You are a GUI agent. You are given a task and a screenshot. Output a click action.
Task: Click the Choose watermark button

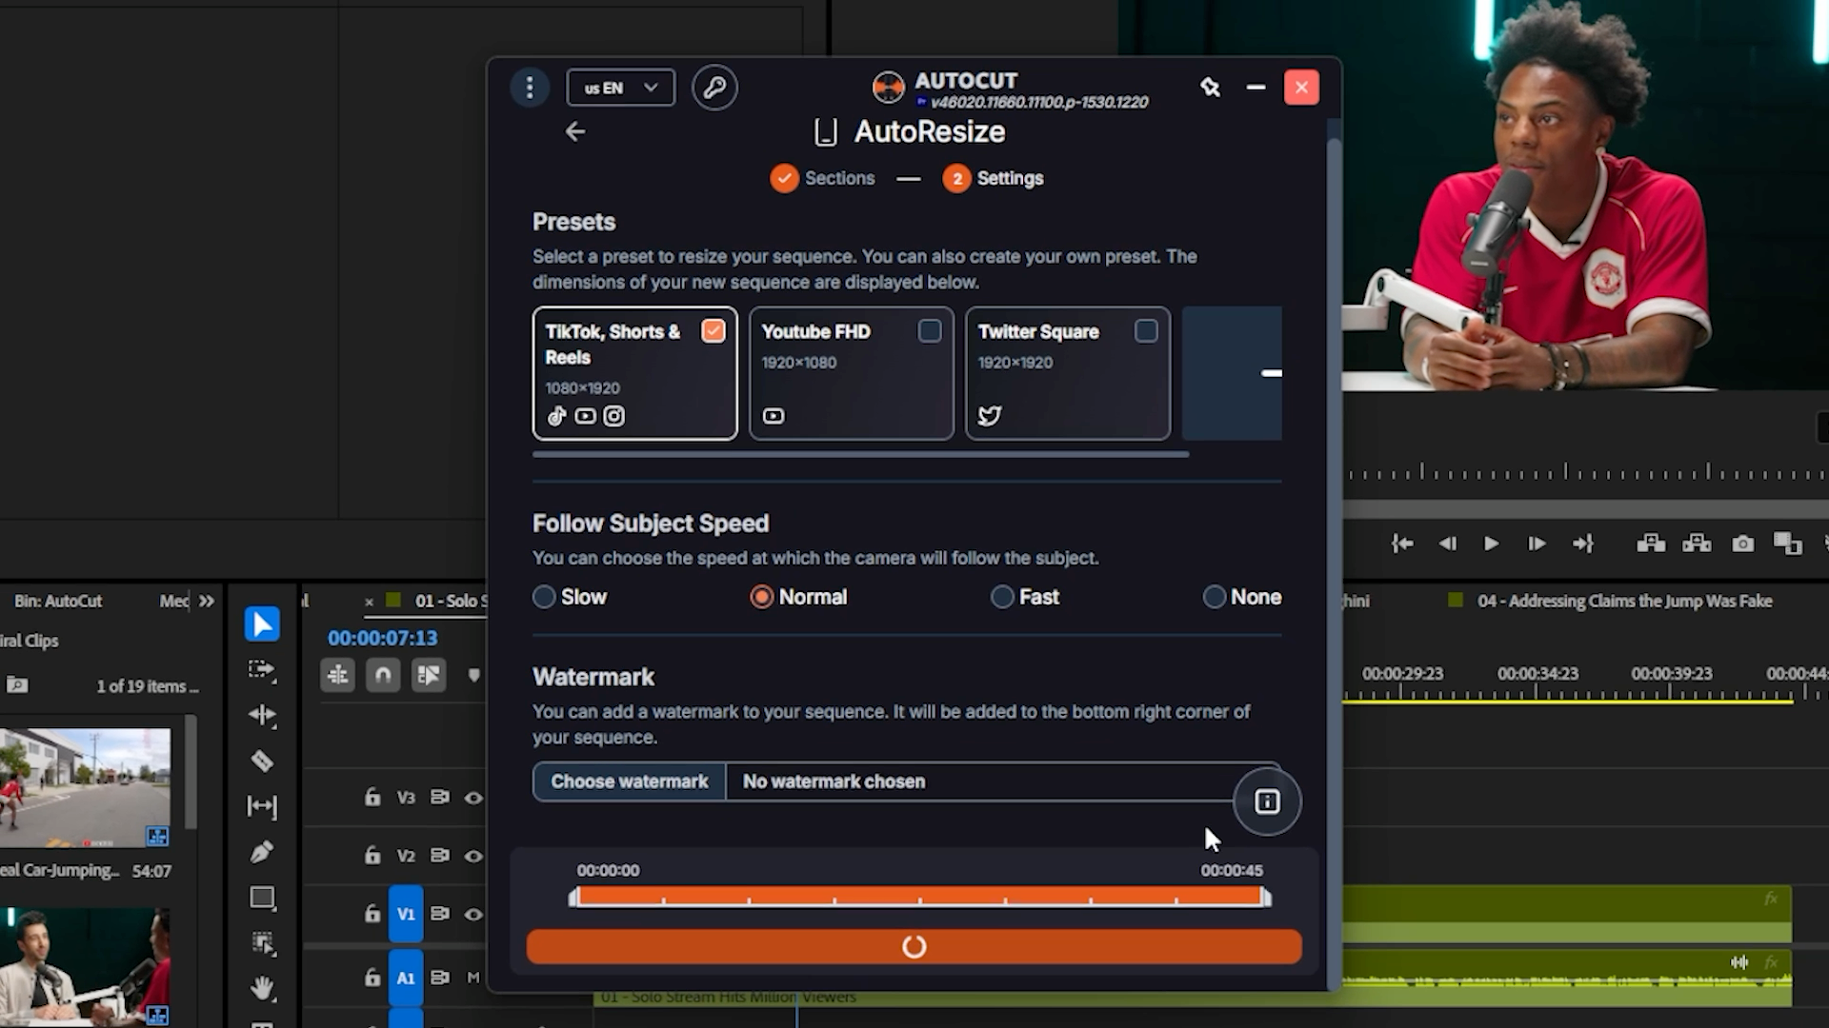point(629,781)
